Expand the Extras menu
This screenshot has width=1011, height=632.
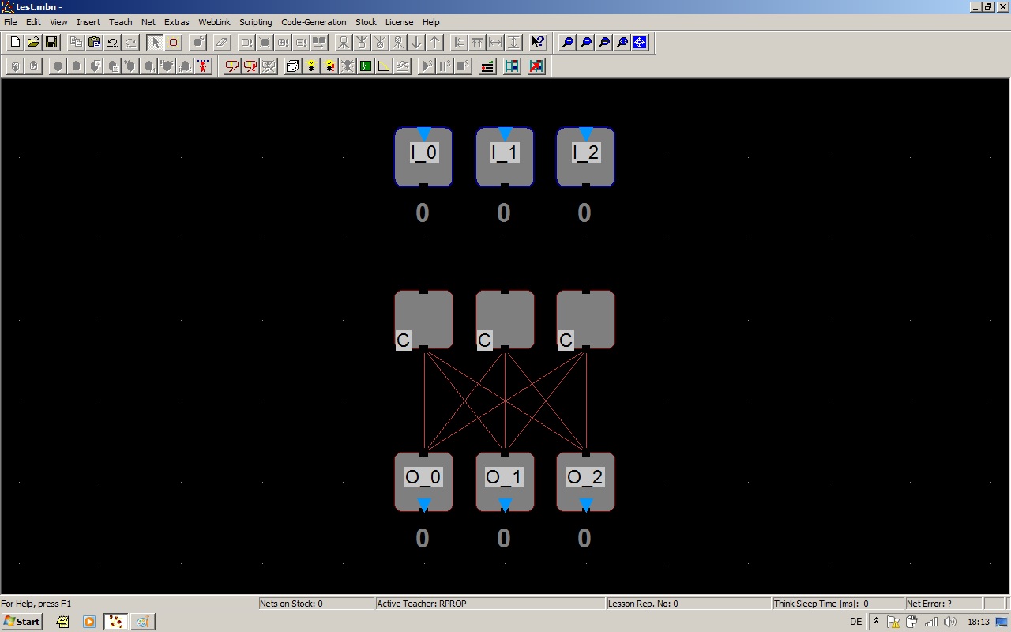coord(176,22)
